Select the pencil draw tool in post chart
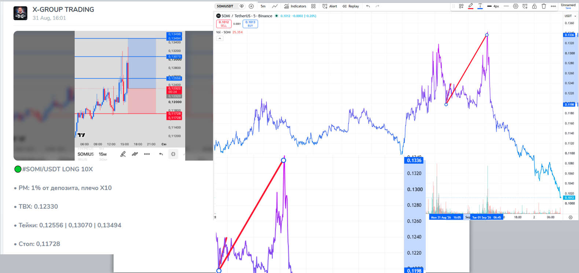579x273 pixels. click(123, 154)
